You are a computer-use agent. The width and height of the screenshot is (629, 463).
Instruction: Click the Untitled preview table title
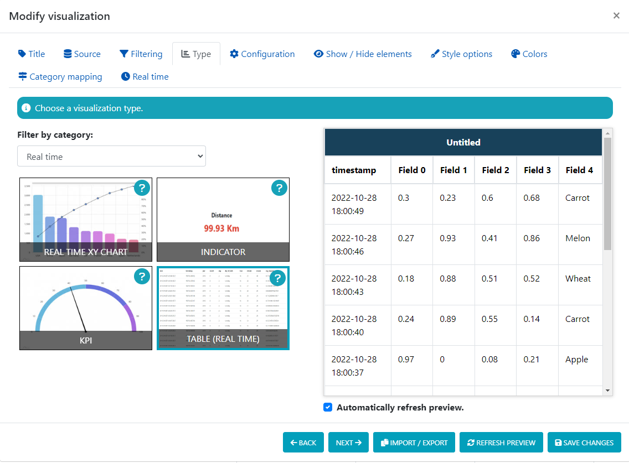[x=463, y=142]
